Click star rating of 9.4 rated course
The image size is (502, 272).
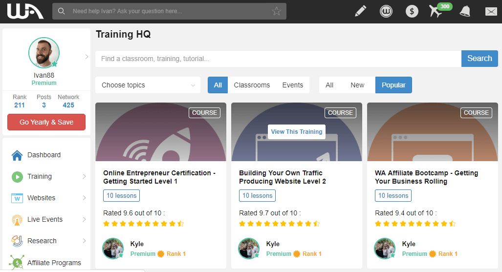pyautogui.click(x=415, y=224)
